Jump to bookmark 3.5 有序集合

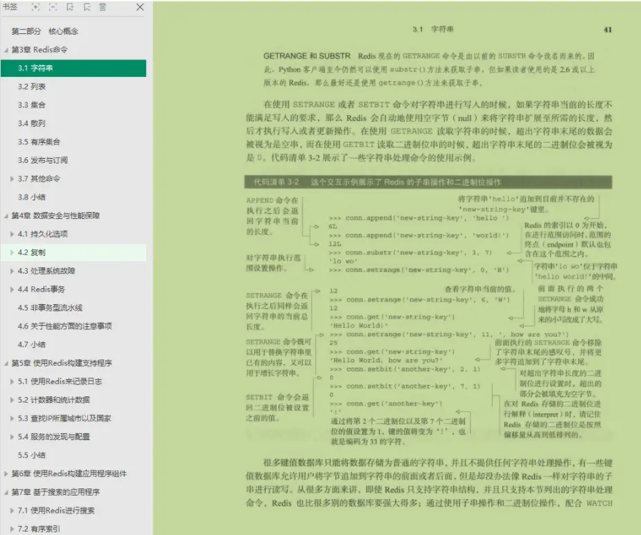pos(39,142)
